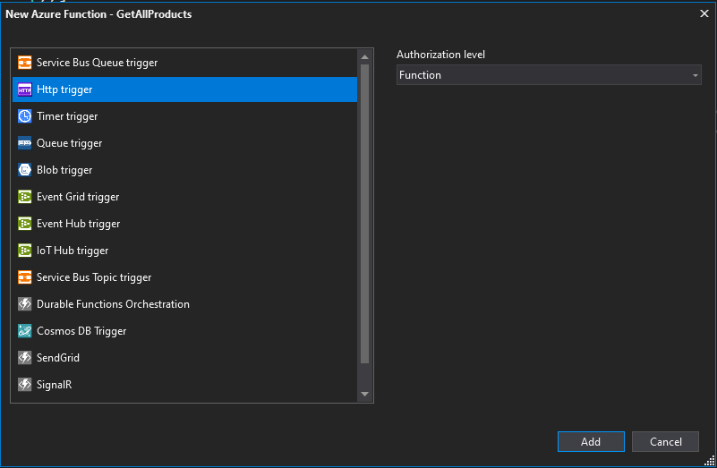The image size is (717, 468).
Task: Pick 'SendGrid' template label
Action: [58, 358]
